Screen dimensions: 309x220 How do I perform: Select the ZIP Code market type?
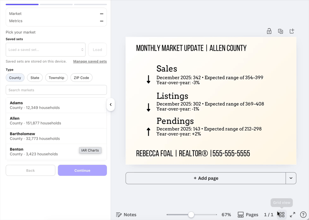(x=81, y=78)
